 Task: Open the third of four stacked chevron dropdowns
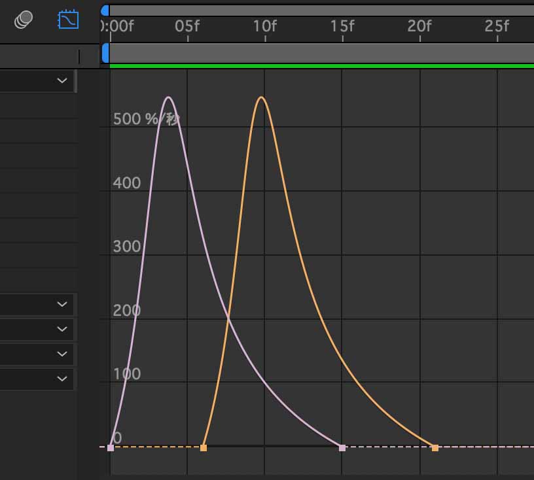pos(62,354)
